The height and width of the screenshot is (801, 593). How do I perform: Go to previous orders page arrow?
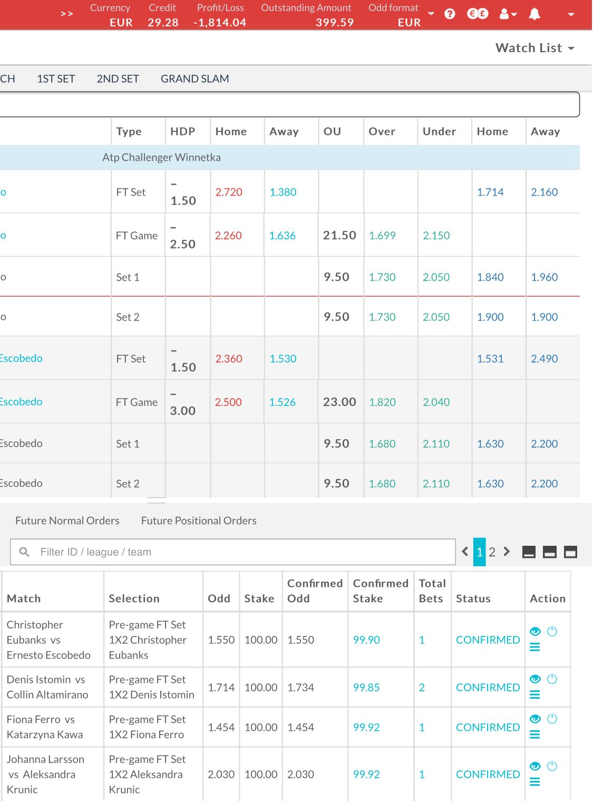click(465, 552)
